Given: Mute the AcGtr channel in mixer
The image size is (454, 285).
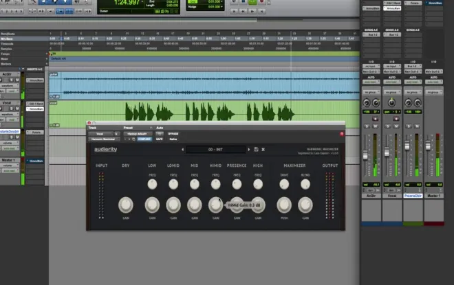Looking at the screenshot, I should point(376,126).
